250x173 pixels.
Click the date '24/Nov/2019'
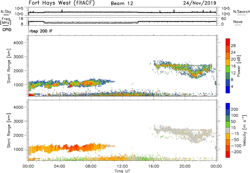[x=200, y=3]
